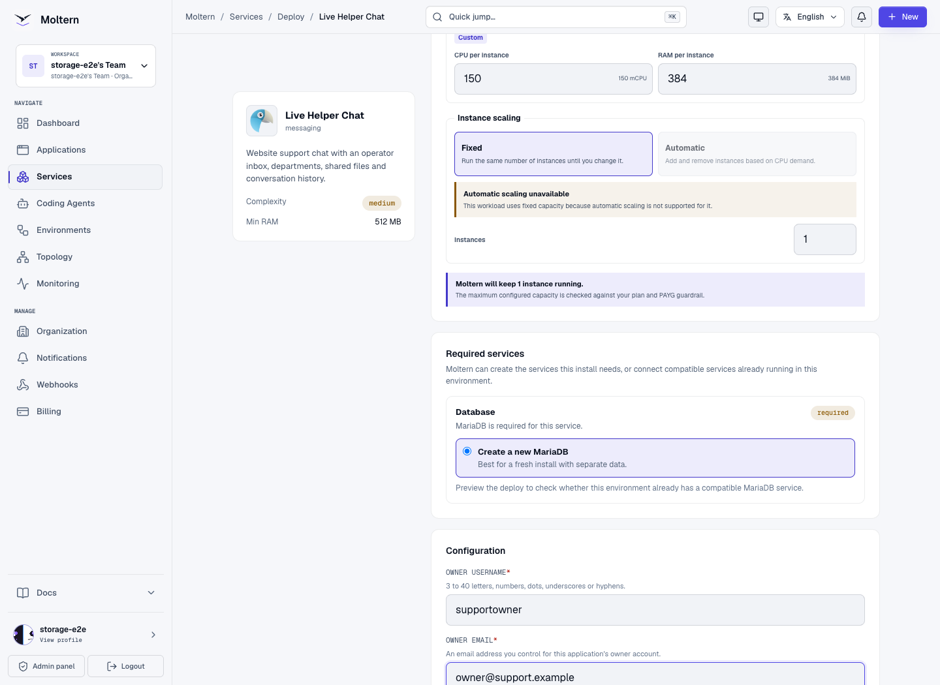Click the RAM per instance field
This screenshot has width=940, height=685.
pos(757,79)
